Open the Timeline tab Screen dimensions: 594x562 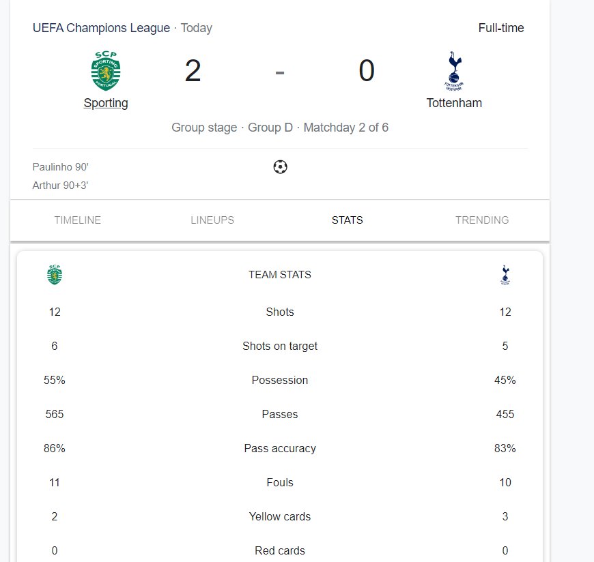78,220
